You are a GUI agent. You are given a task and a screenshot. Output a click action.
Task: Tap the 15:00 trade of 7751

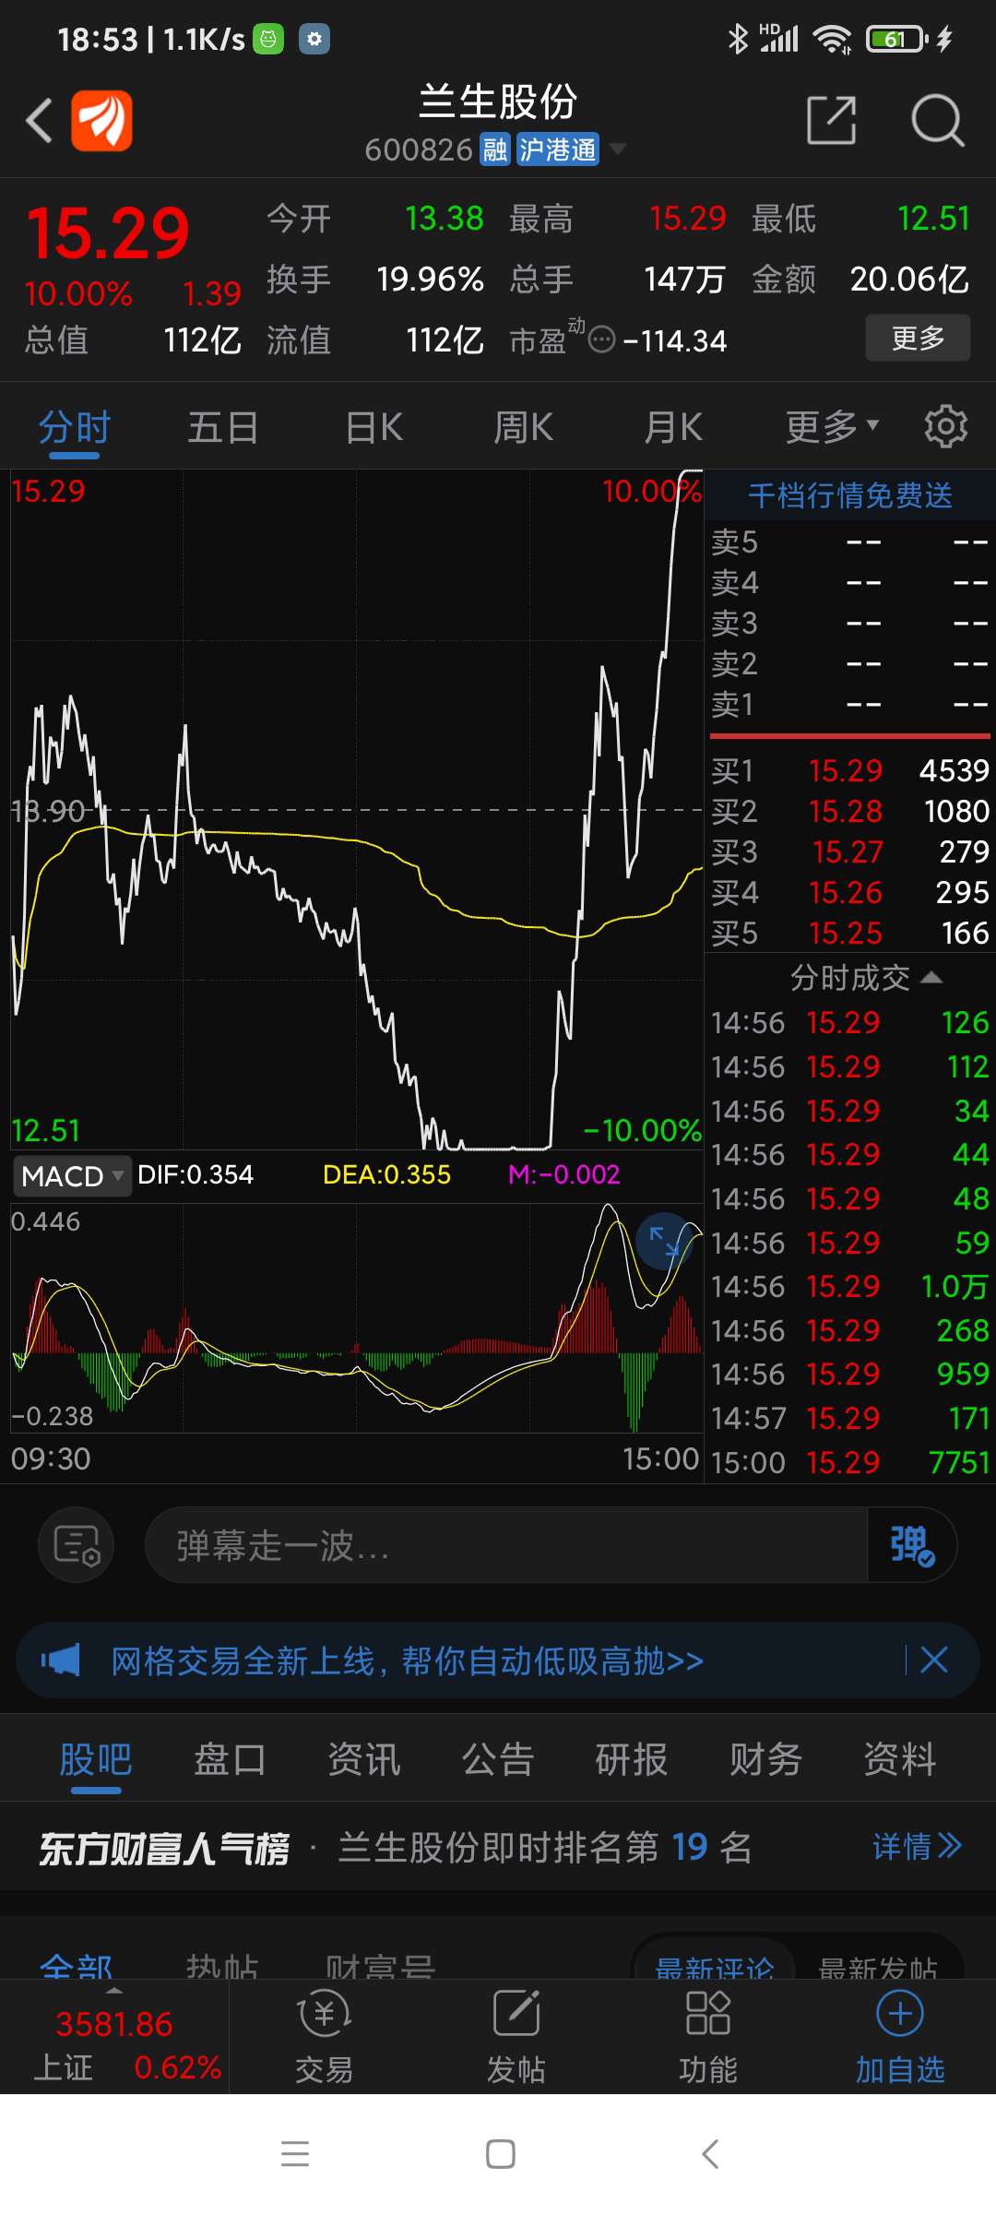(849, 1462)
